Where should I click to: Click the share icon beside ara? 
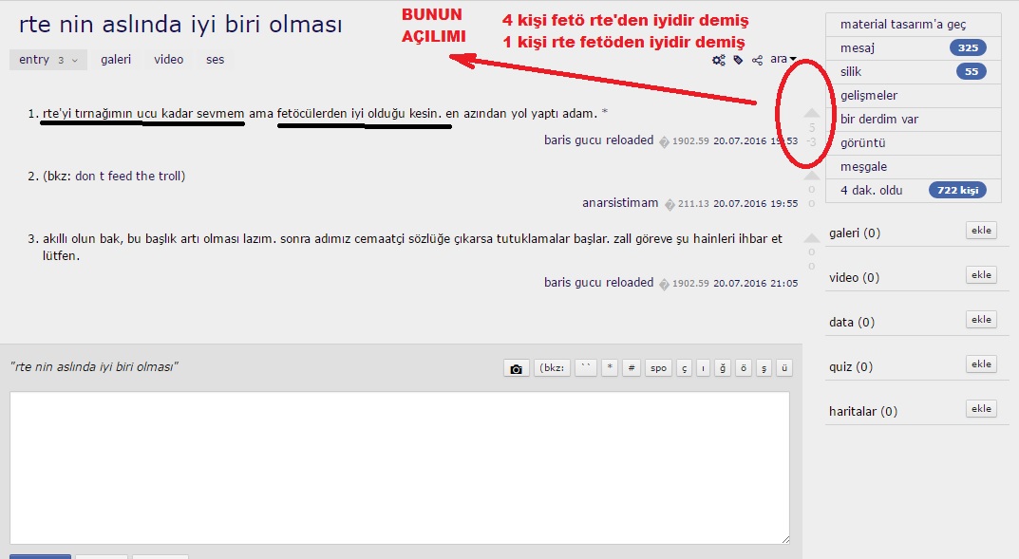click(757, 60)
